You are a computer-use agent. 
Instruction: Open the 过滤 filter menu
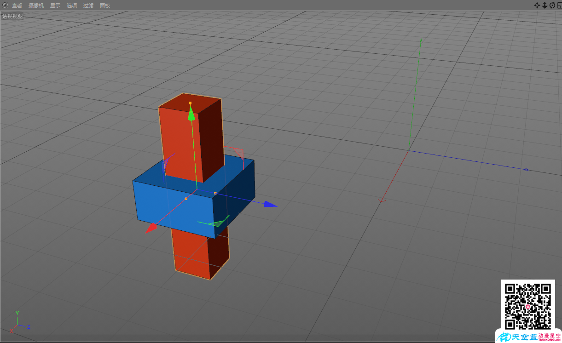coord(88,6)
